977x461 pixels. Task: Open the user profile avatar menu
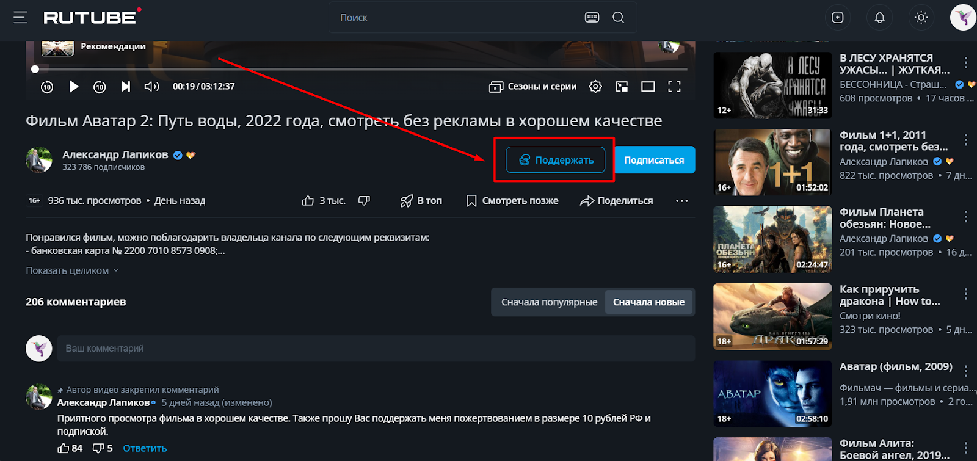[x=963, y=18]
